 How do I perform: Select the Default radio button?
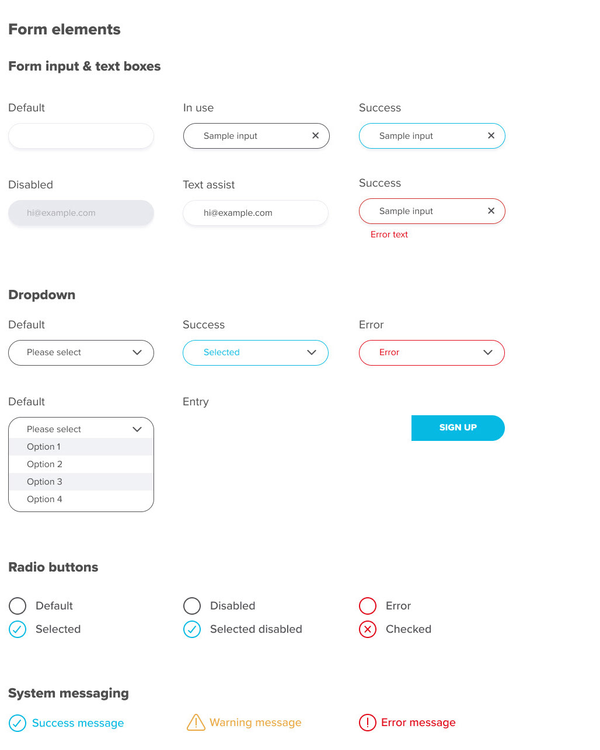(x=18, y=606)
